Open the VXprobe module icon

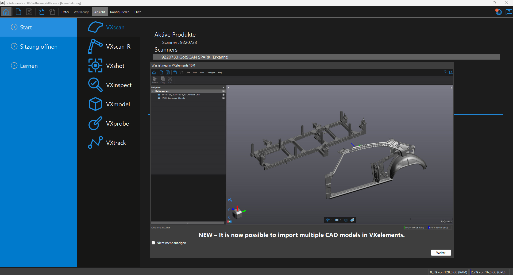pos(95,123)
